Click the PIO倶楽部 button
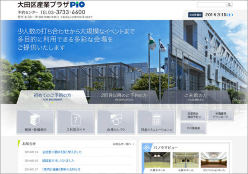Image resolution: width=248 pixels, height=174 pixels. [193, 128]
